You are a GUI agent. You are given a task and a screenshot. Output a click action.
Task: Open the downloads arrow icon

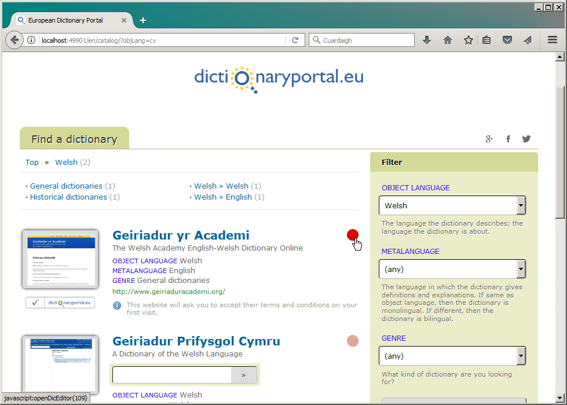pos(427,40)
